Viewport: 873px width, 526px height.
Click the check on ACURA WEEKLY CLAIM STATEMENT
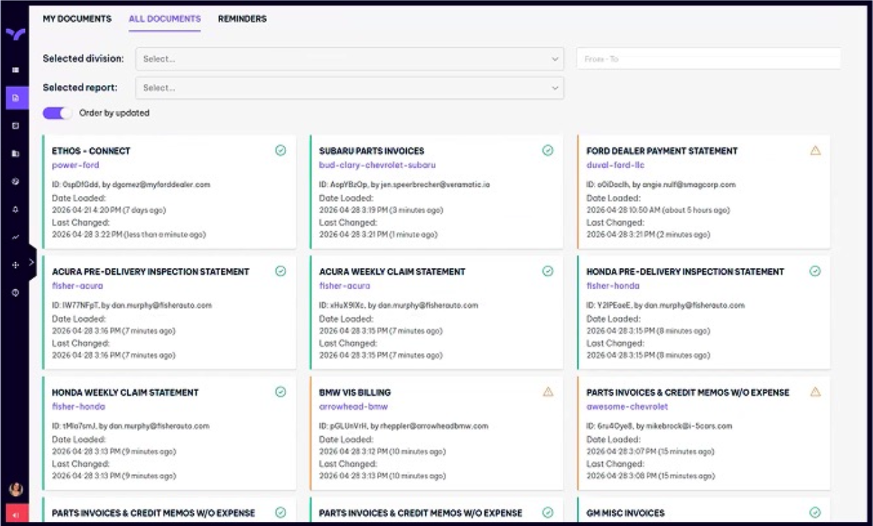[548, 271]
